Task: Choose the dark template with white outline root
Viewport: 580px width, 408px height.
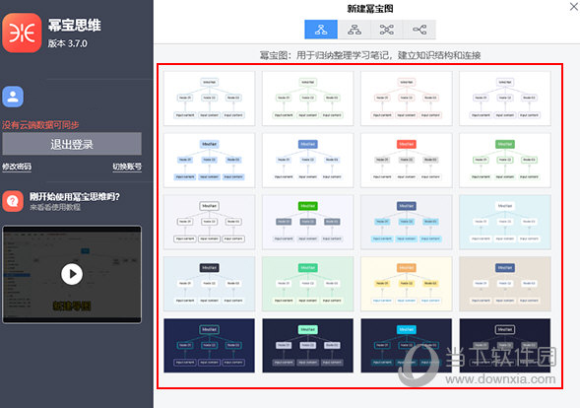Action: [x=505, y=346]
